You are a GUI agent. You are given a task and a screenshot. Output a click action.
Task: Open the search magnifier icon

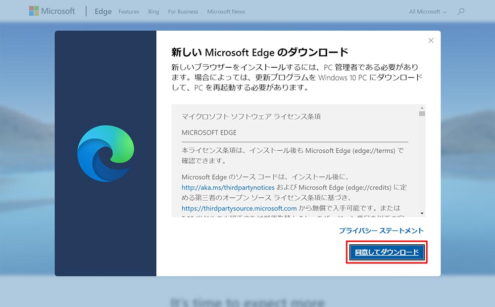[461, 12]
